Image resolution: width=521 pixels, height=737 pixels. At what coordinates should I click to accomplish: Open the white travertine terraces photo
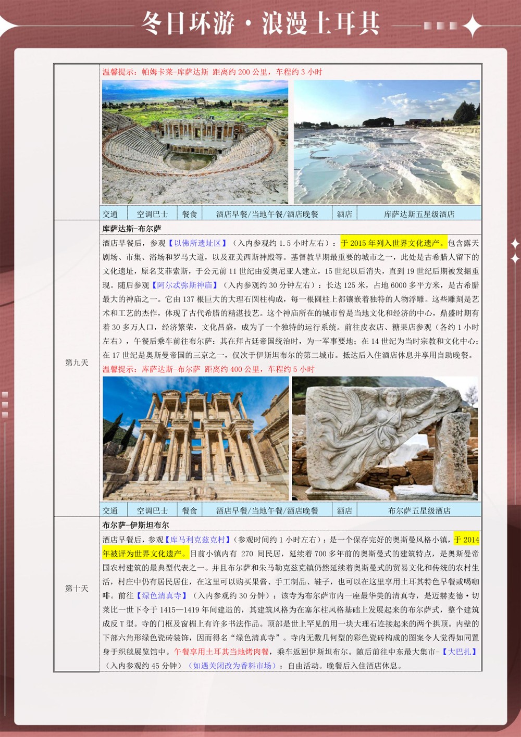tap(387, 142)
